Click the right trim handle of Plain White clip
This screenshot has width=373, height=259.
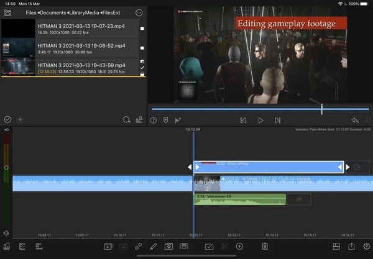[340, 167]
